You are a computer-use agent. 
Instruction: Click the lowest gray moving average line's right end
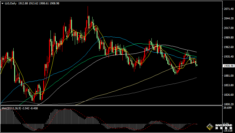(x=196, y=78)
